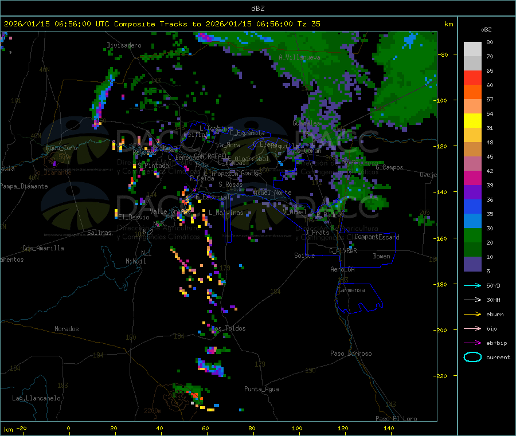Click the Carmensa place label
The width and height of the screenshot is (516, 436).
(351, 290)
